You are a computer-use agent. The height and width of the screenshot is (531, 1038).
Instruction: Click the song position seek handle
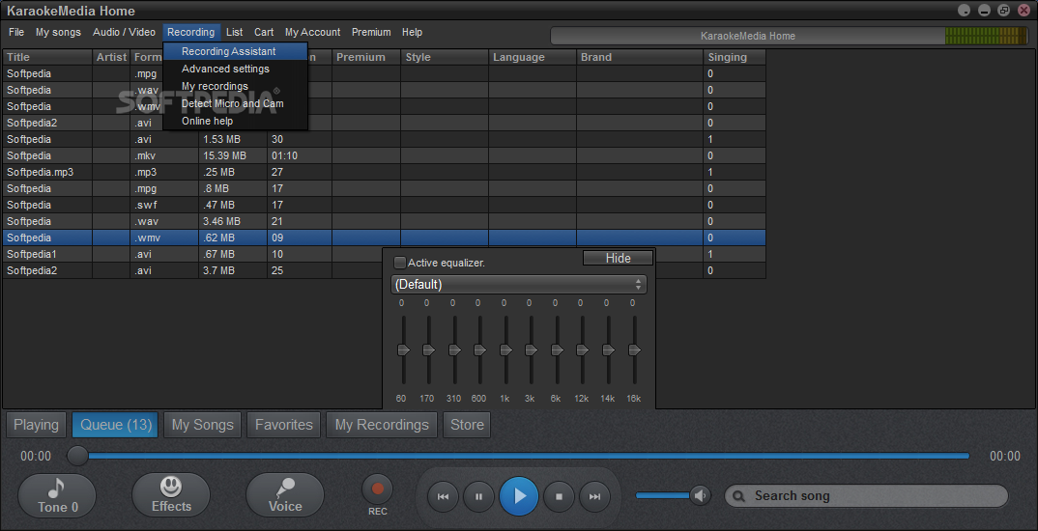(x=77, y=456)
